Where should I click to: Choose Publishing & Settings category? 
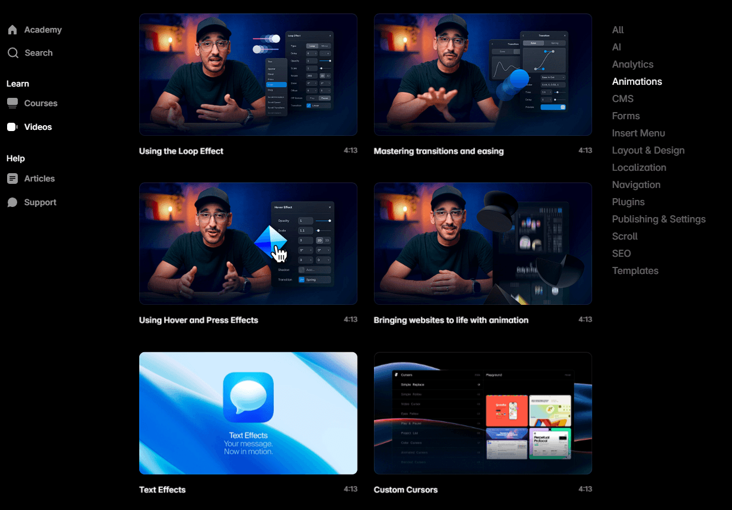pos(659,219)
